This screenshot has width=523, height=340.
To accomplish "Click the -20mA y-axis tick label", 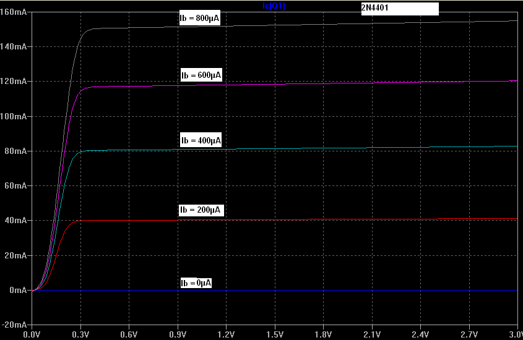I will click(x=14, y=325).
